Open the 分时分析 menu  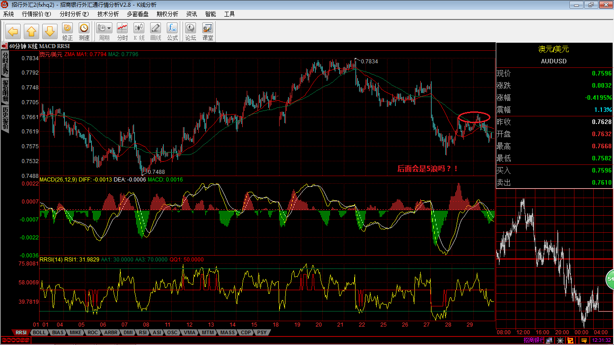[x=74, y=14]
